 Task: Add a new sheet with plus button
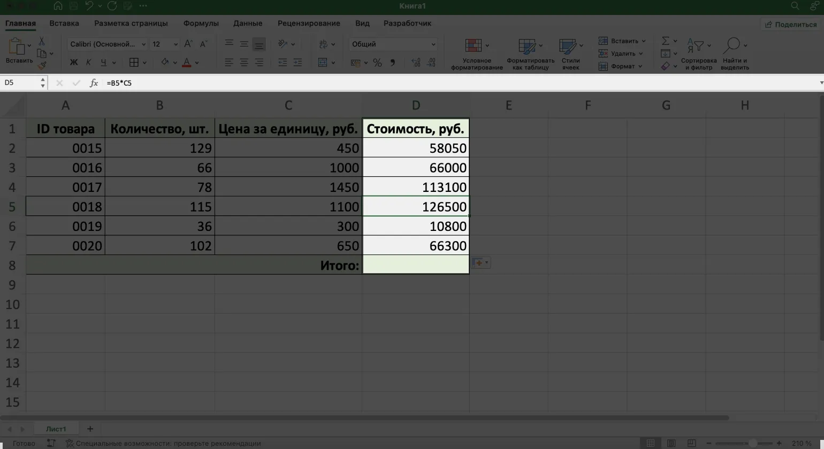pyautogui.click(x=90, y=429)
